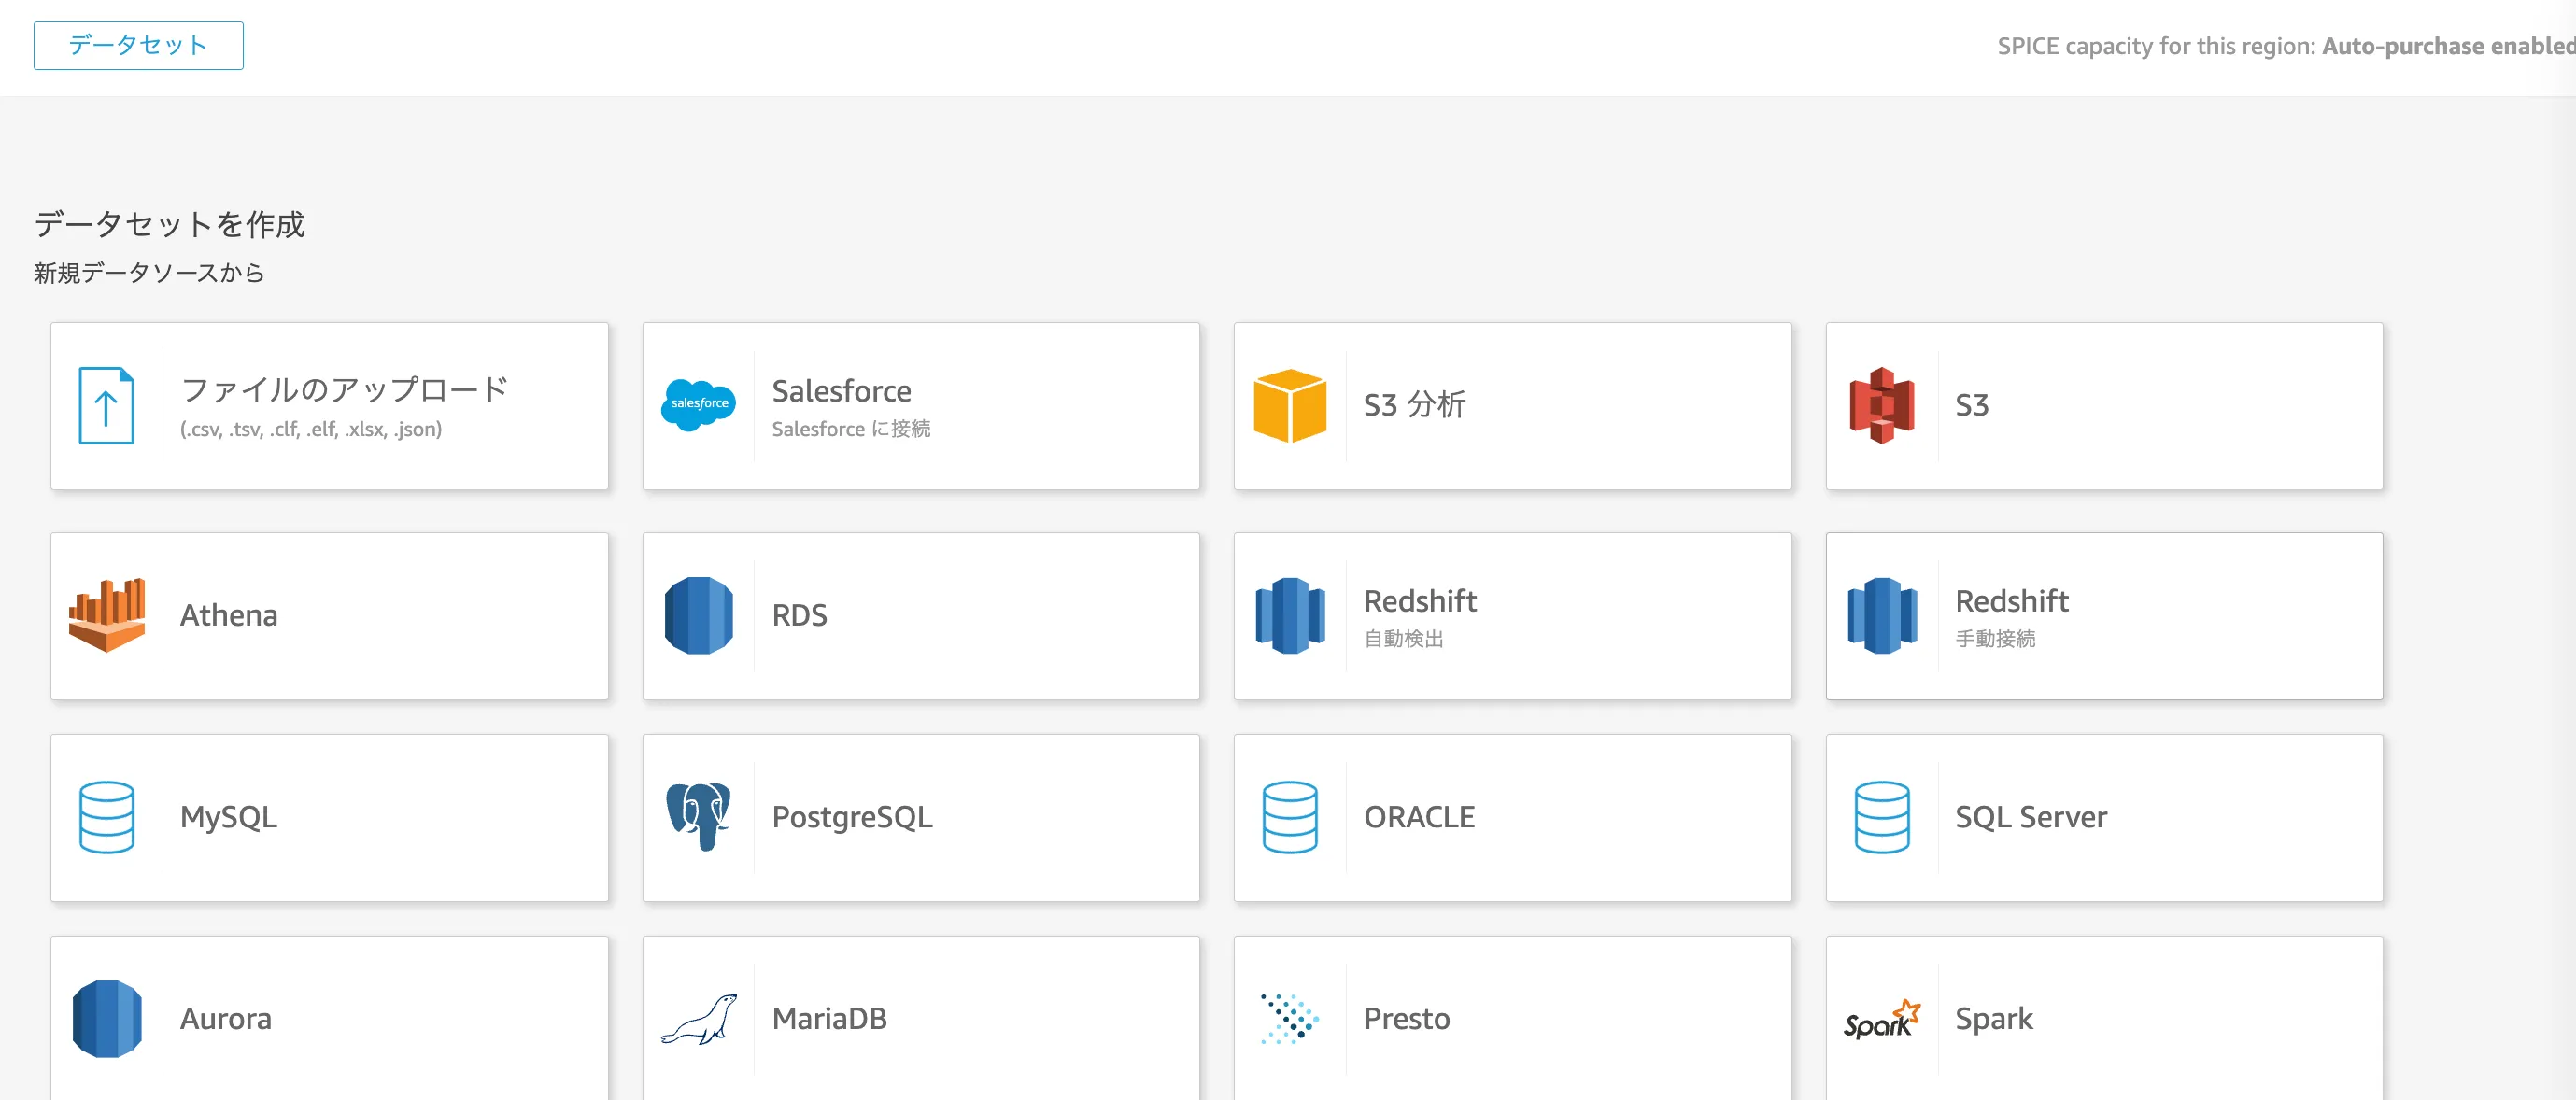
Task: Click the MySQL cylinder database icon
Action: coord(107,818)
